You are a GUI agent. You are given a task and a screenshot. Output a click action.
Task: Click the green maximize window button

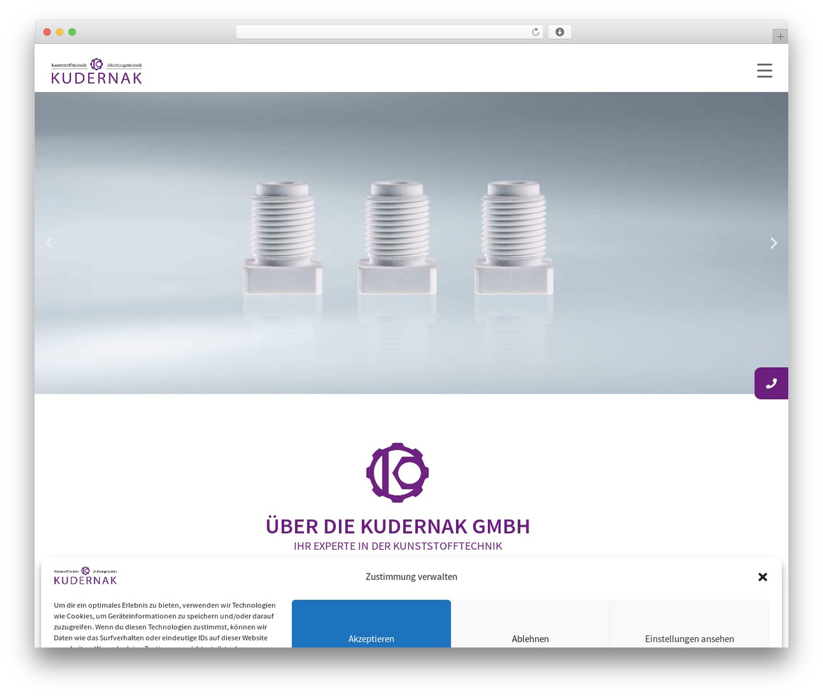(x=72, y=32)
